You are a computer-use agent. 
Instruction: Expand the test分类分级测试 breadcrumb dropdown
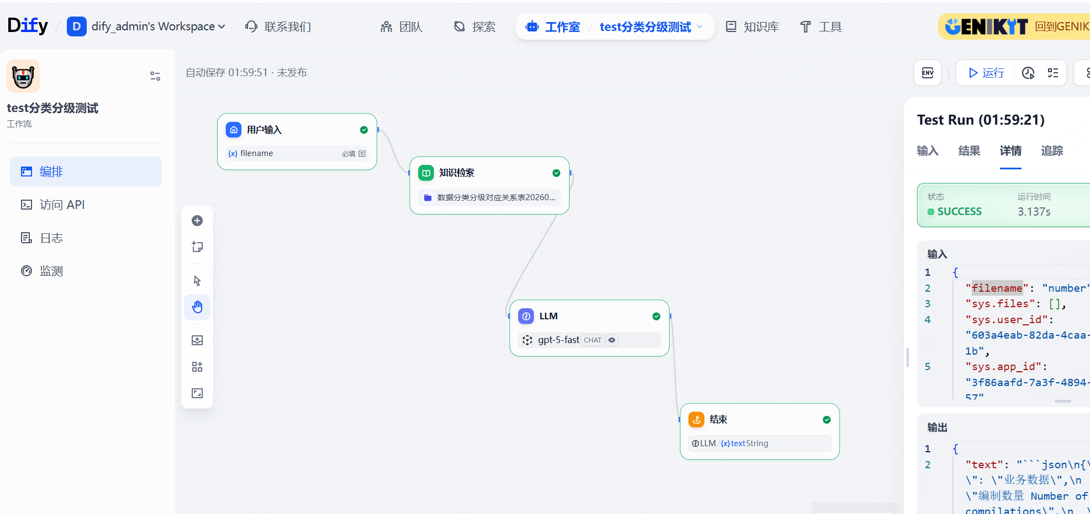699,26
